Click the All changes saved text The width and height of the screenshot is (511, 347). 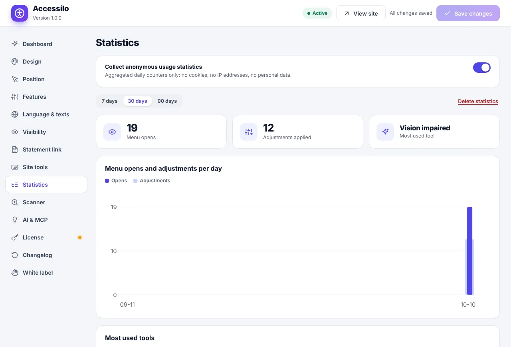[411, 13]
